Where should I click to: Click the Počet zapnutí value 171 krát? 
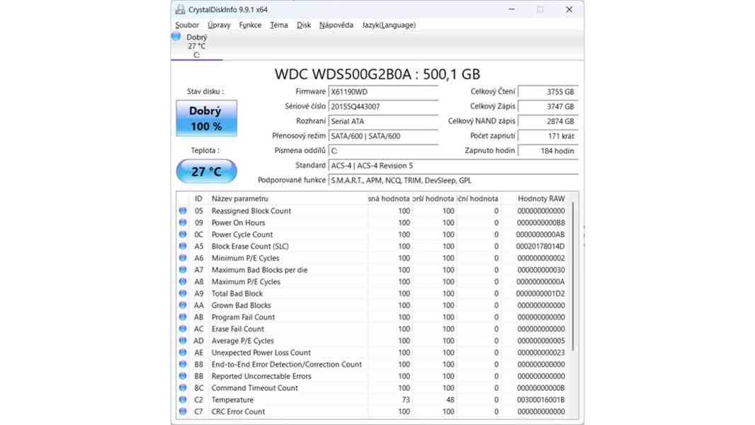[548, 136]
